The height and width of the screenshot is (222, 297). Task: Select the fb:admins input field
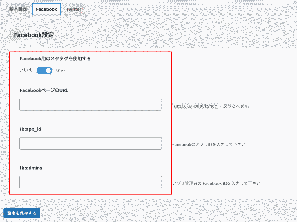90,182
